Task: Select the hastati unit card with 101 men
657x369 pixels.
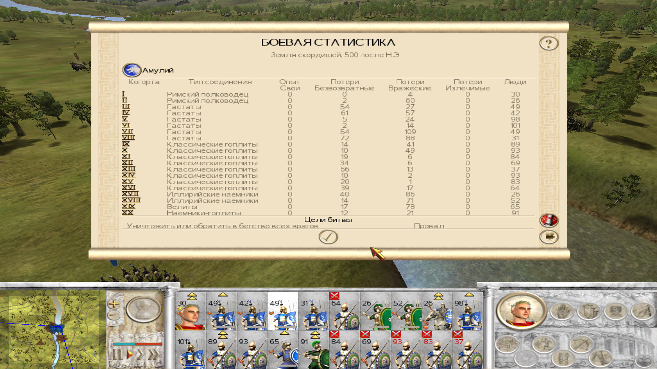Action: pyautogui.click(x=191, y=350)
